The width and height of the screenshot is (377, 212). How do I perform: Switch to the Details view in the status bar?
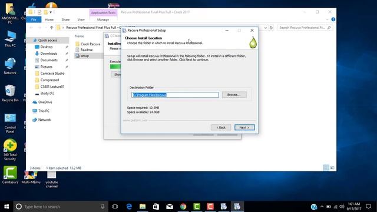click(x=326, y=168)
